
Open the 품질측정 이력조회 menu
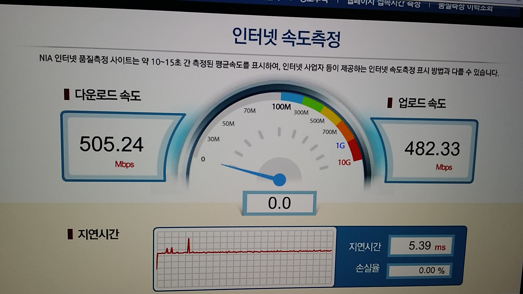(465, 7)
